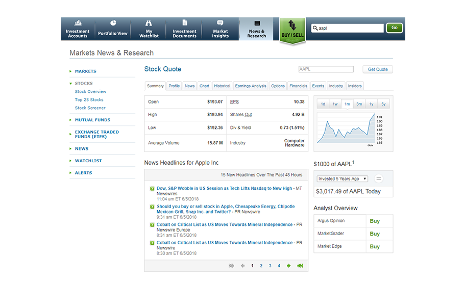Image resolution: width=465 pixels, height=307 pixels.
Task: Open Investment Documents page icon
Action: point(185,22)
